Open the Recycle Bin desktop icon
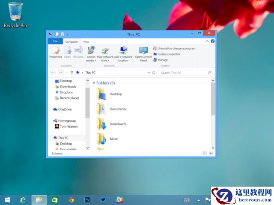274x205 pixels. [x=15, y=15]
